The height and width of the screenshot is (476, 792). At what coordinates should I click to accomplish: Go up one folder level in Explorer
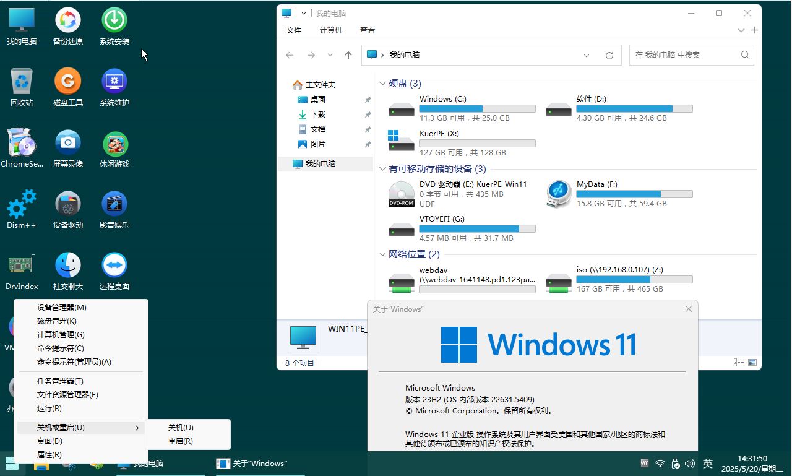348,55
